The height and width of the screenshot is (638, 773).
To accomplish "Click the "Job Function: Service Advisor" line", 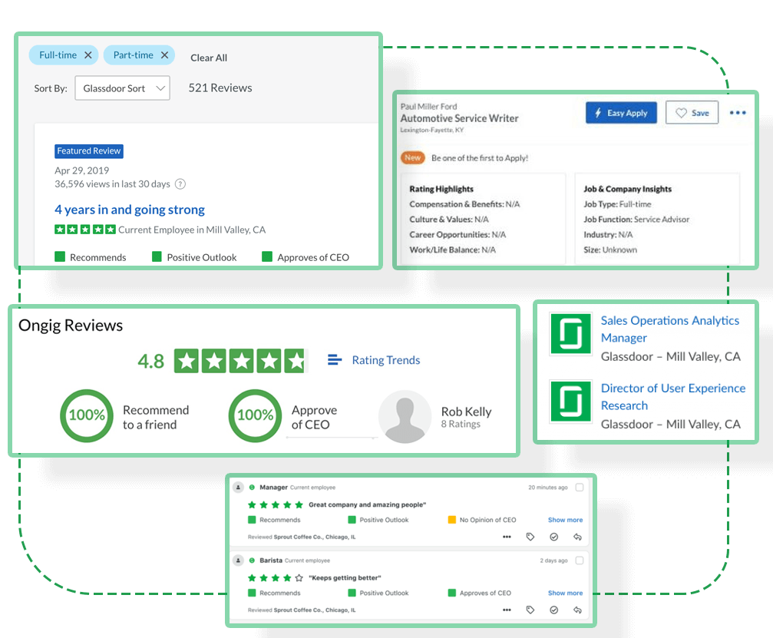I will [636, 220].
